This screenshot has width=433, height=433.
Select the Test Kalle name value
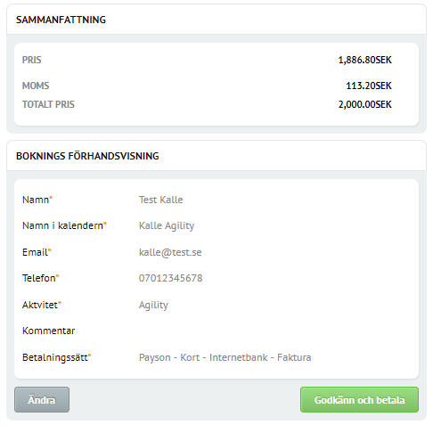(x=161, y=200)
